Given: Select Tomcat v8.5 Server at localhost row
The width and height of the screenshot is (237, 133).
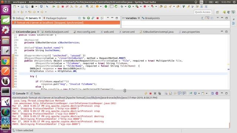Looking at the screenshot, I should [x=66, y=23].
